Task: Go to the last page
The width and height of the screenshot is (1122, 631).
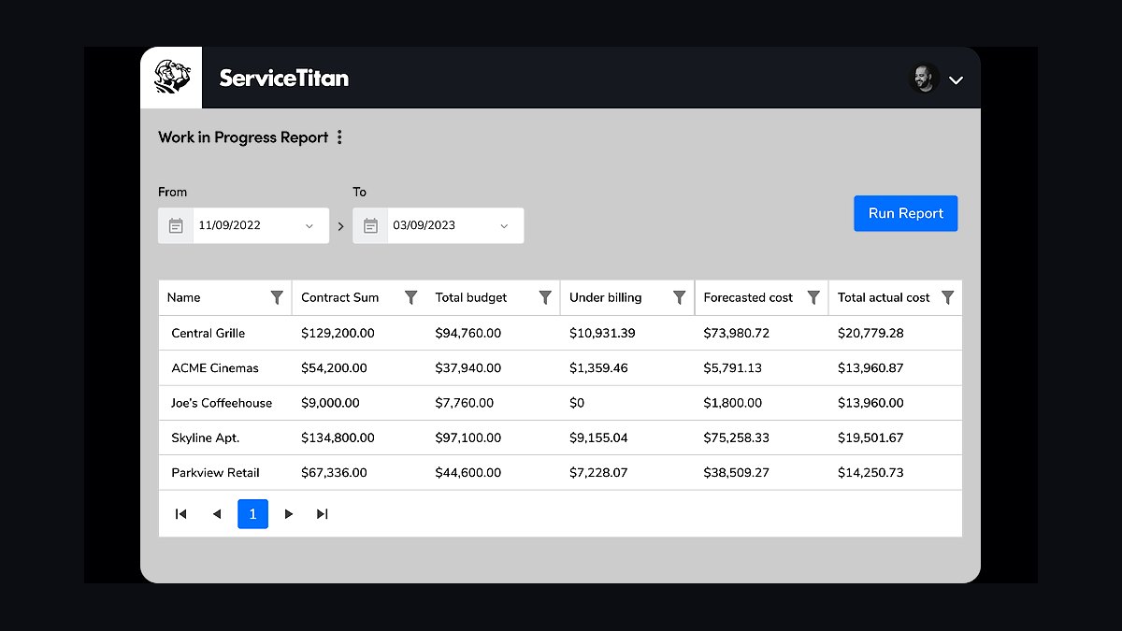Action: (x=323, y=514)
